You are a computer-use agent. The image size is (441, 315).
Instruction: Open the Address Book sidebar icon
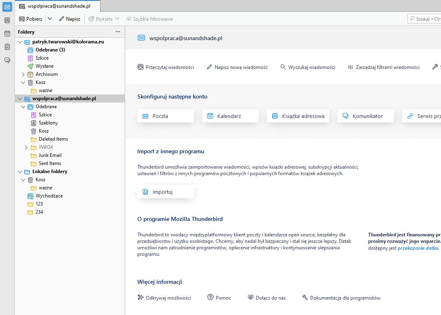pos(7,20)
